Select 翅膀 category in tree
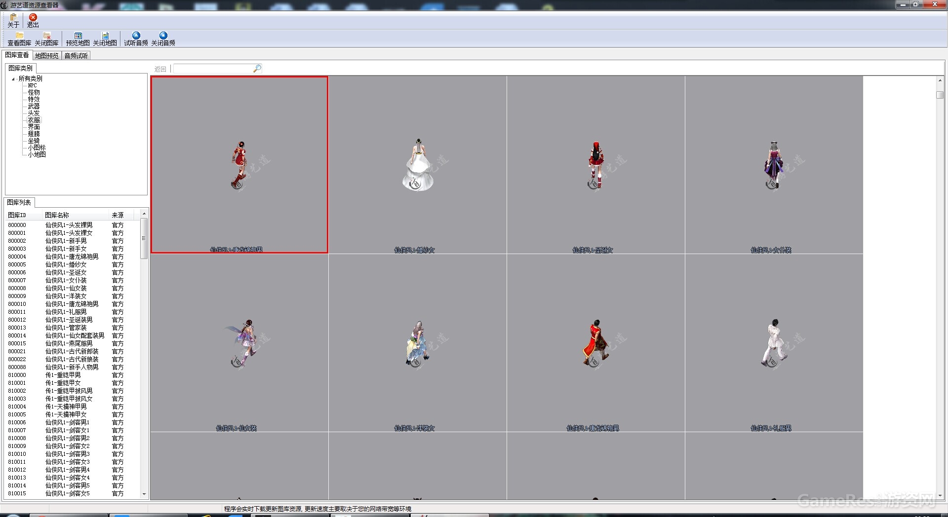Image resolution: width=948 pixels, height=517 pixels. click(x=34, y=134)
